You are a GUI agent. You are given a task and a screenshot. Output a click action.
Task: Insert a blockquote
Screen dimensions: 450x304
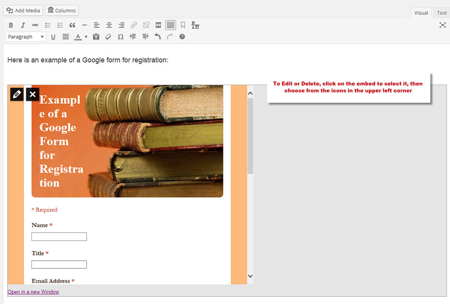72,25
